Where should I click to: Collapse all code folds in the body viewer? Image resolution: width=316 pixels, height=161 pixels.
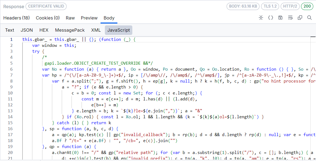point(261,18)
